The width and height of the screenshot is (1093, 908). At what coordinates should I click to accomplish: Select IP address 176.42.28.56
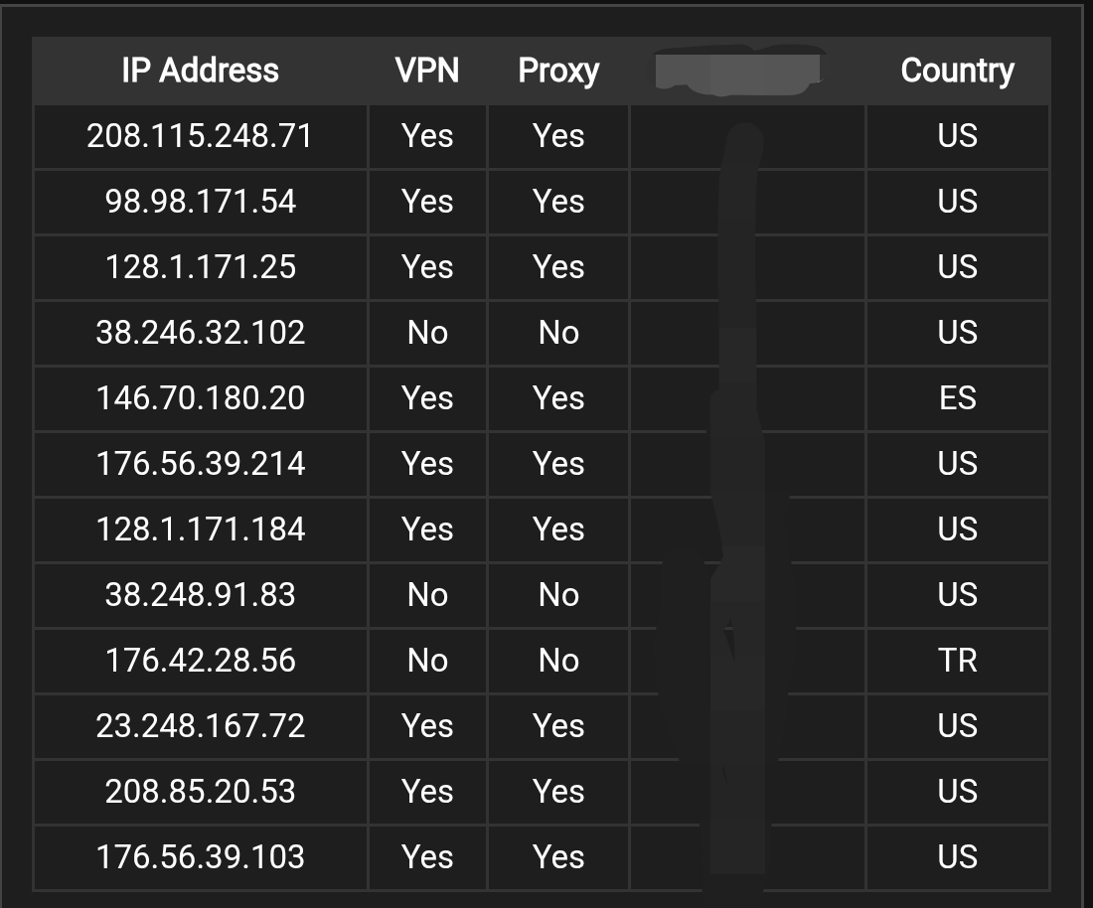click(200, 660)
